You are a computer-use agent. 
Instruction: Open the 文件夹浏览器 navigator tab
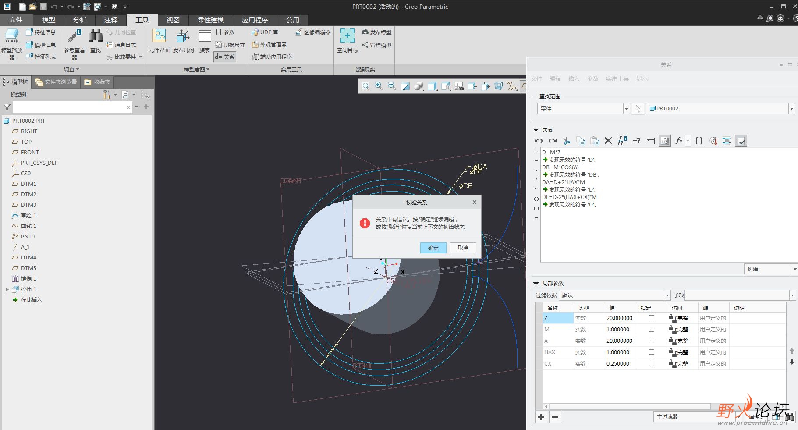point(56,82)
